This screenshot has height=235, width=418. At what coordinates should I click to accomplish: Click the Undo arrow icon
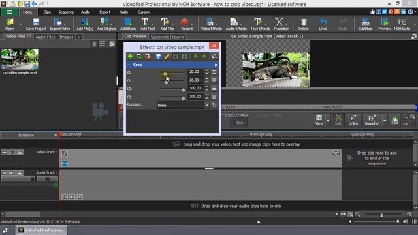(x=323, y=22)
